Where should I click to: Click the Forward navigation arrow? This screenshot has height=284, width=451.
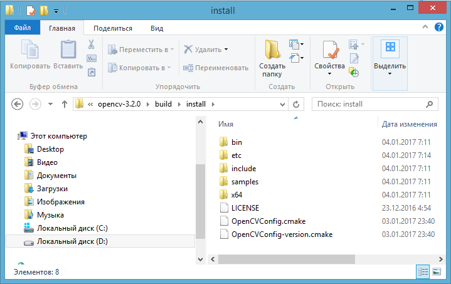coord(35,104)
